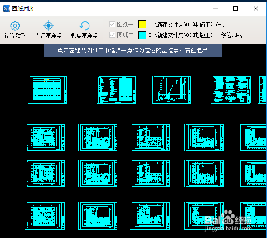The width and height of the screenshot is (267, 238).
Task: Click the 图纸对比 app icon in the title bar
Action: (6, 8)
